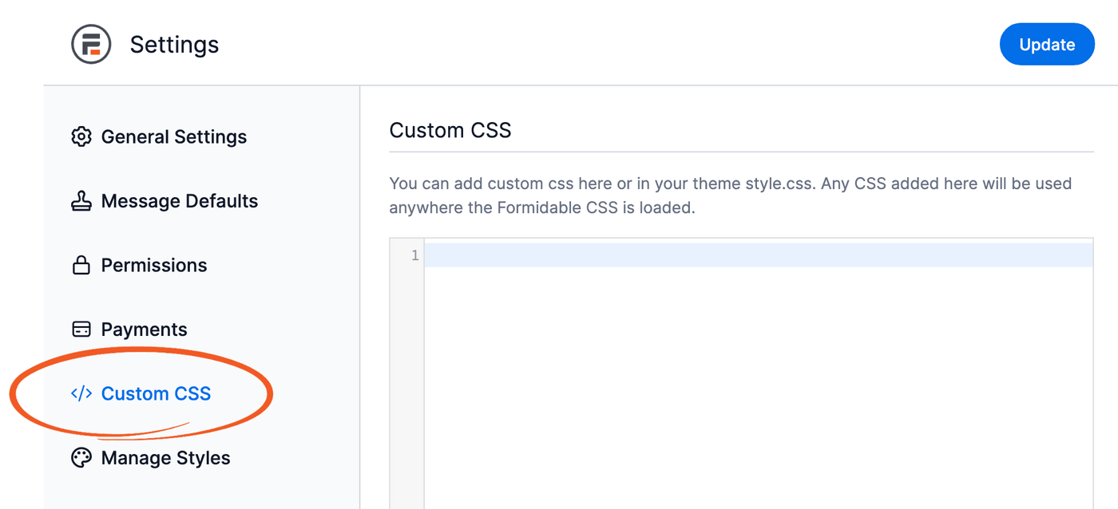Screen dimensions: 1118x509
Task: Save changes with the Update button
Action: point(1047,45)
